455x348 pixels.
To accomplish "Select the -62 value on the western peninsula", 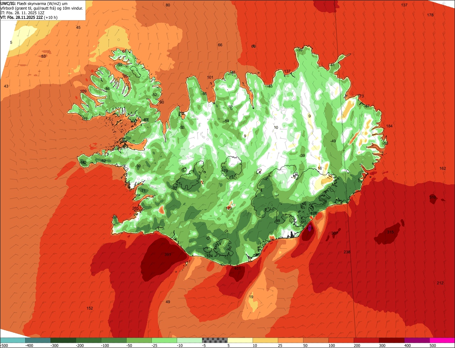I will tap(103, 161).
